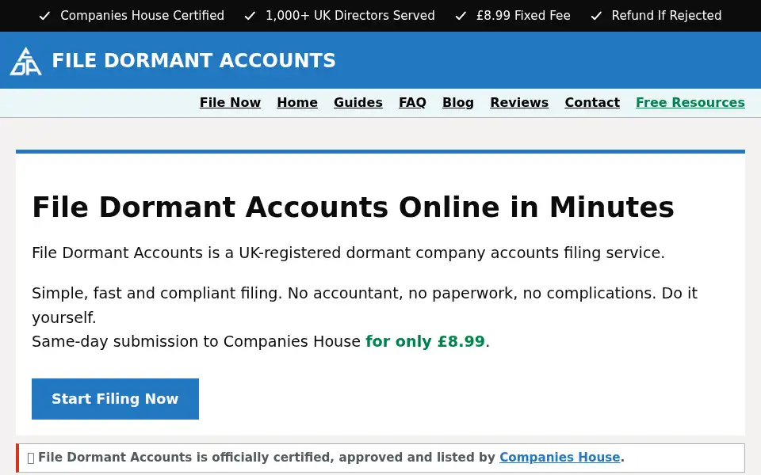Click the 'Refund If Rejected' banner text
This screenshot has width=761, height=475.
[x=667, y=16]
